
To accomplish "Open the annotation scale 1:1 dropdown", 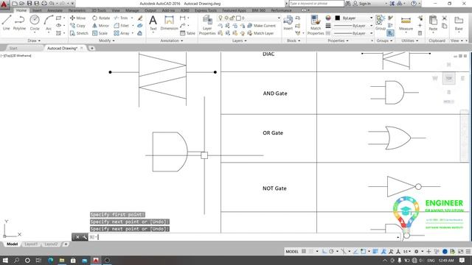I will (407, 251).
